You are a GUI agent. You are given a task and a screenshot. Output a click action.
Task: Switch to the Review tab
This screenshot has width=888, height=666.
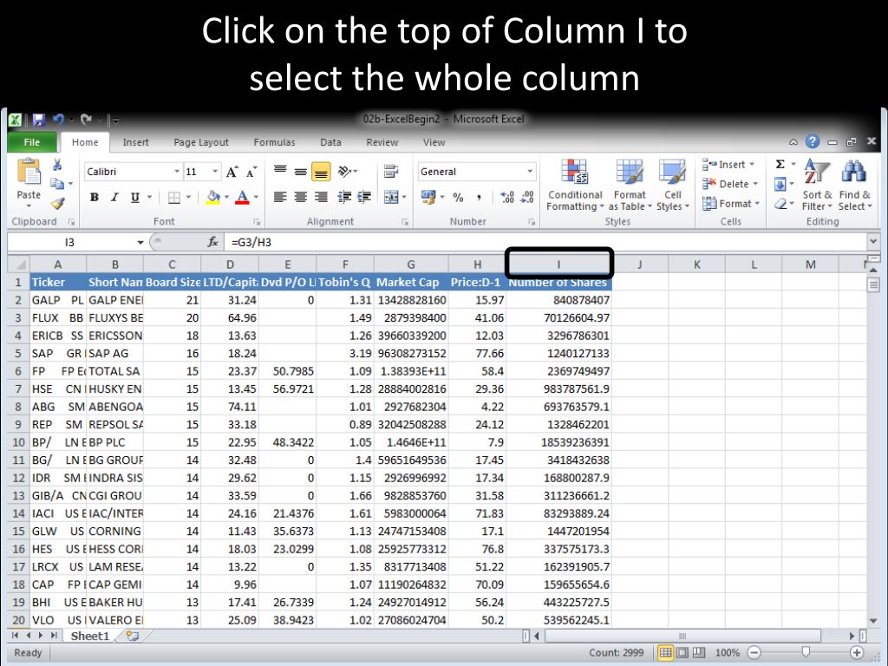[x=382, y=143]
